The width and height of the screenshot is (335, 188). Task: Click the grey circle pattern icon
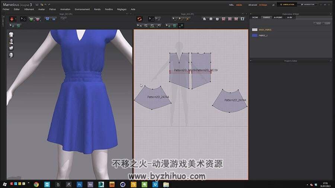211,19
